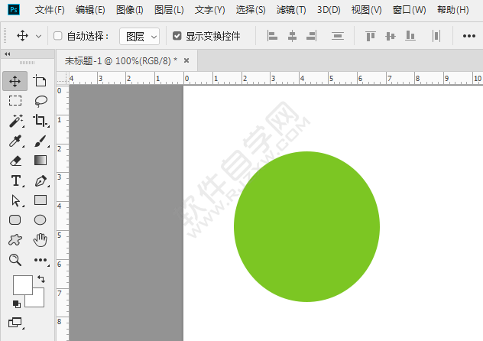This screenshot has width=483, height=341.
Task: Select the Hand tool
Action: (41, 240)
